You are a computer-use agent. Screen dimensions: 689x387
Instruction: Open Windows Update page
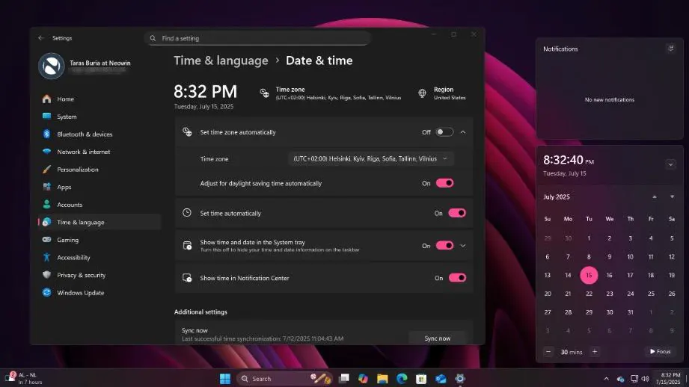click(x=99, y=293)
